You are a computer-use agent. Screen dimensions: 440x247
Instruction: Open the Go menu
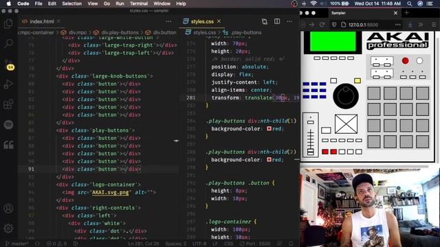point(107,3)
